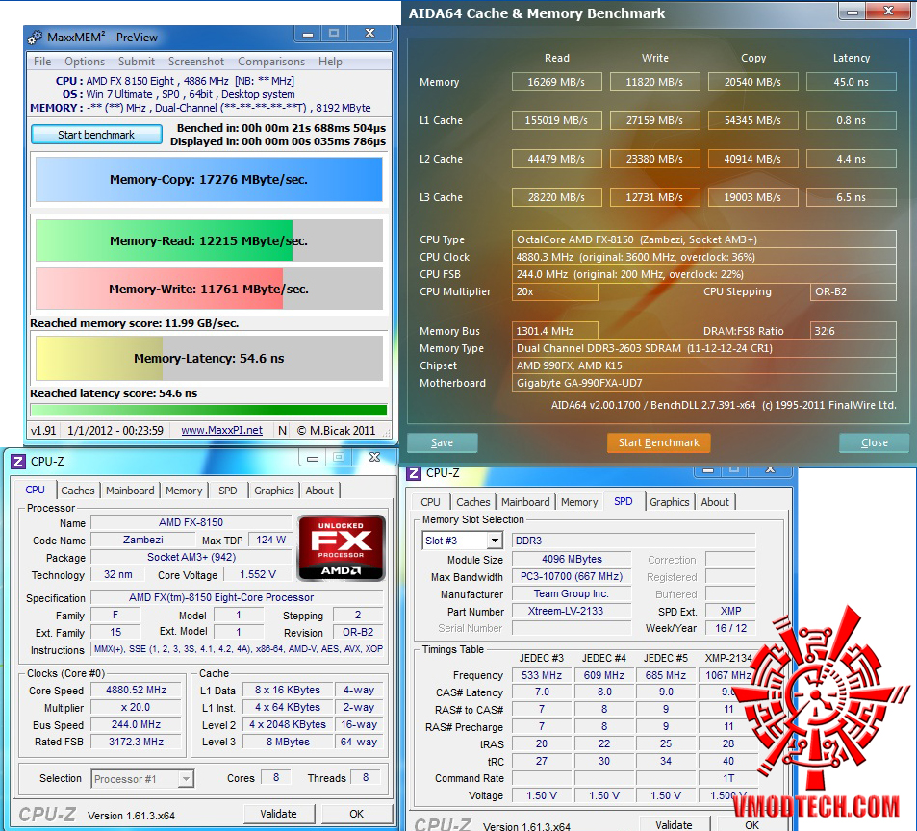The height and width of the screenshot is (831, 917).
Task: Switch to Memory tab in left CPU-Z window
Action: (184, 491)
